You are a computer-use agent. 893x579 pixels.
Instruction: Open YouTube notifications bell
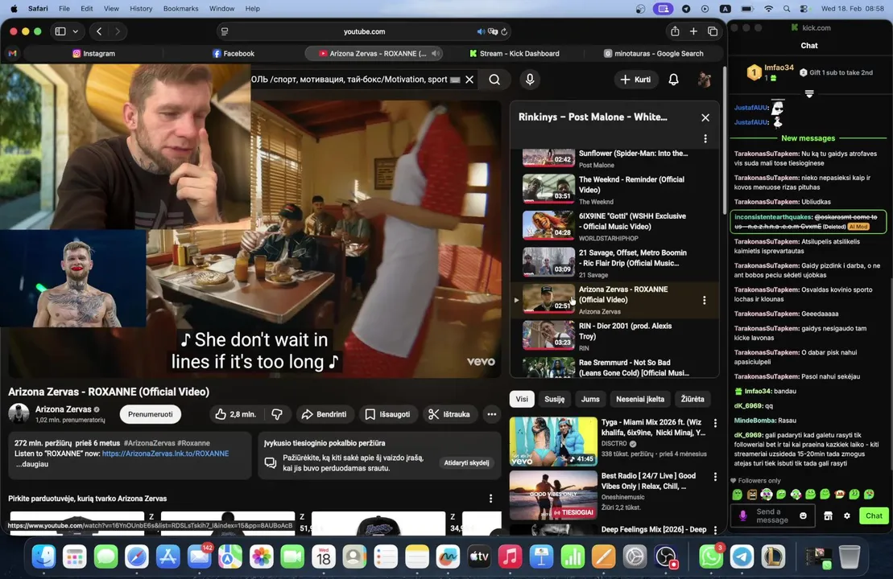pyautogui.click(x=673, y=80)
